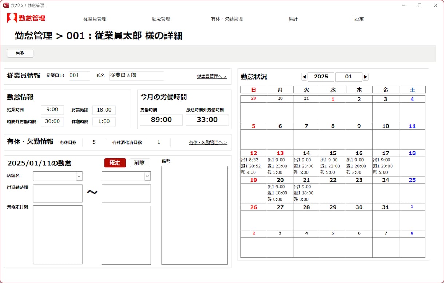Screen dimensions: 444x283
Task: Click the 勤怠管理 red logo icon
Action: pyautogui.click(x=12, y=18)
